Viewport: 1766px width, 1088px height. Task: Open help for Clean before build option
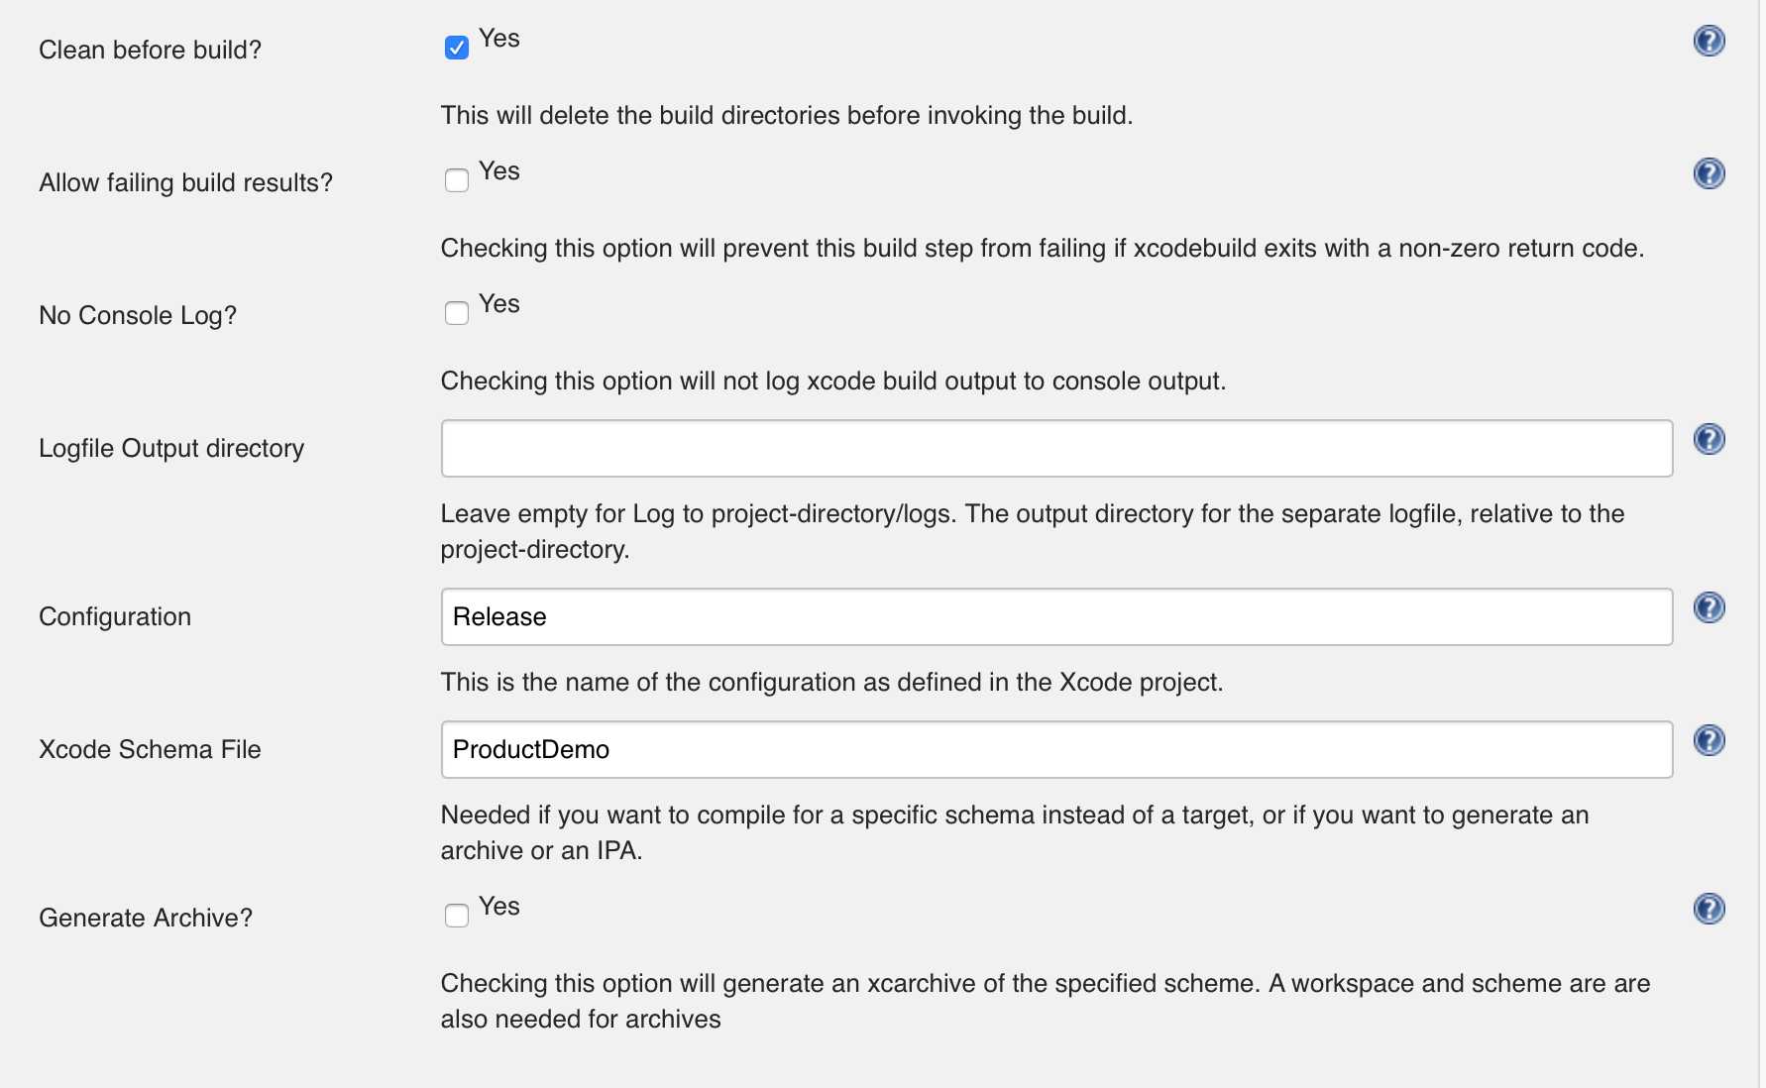1709,41
